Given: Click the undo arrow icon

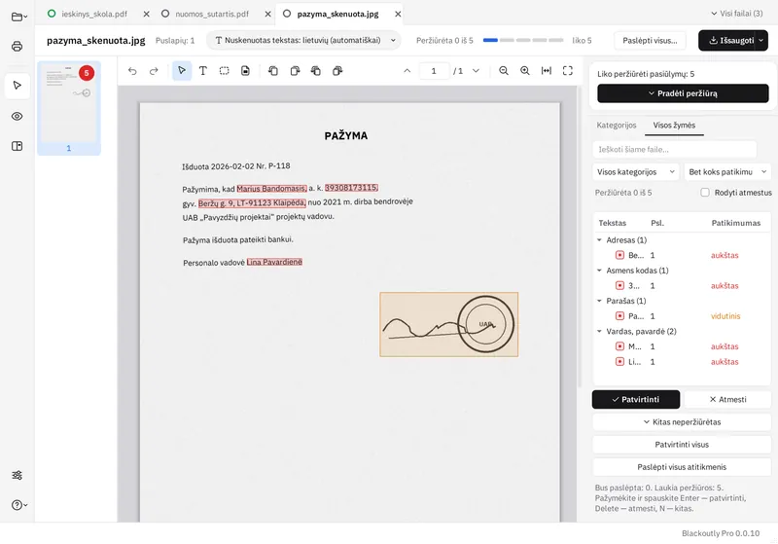Looking at the screenshot, I should click(132, 71).
